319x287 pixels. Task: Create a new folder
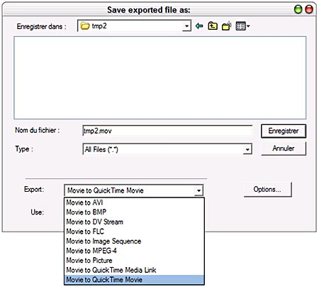(227, 26)
